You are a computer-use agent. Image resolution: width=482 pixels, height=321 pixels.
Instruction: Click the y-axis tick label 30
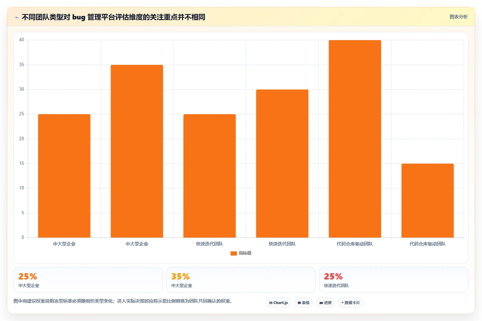coord(21,89)
